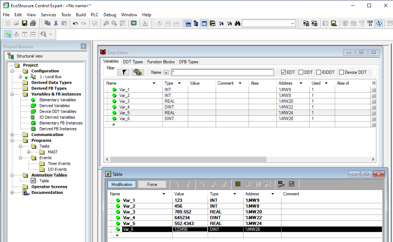Click the filter funnel icon in Data Editor
Image resolution: width=393 pixels, height=242 pixels.
point(123,72)
